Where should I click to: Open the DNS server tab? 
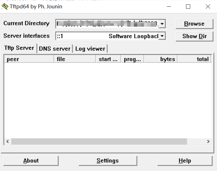[x=55, y=49]
